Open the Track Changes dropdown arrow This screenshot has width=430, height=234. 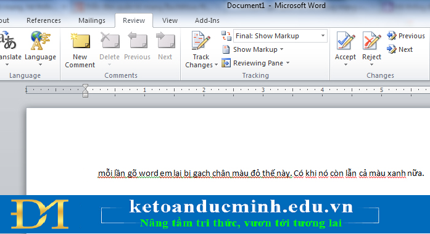click(216, 65)
